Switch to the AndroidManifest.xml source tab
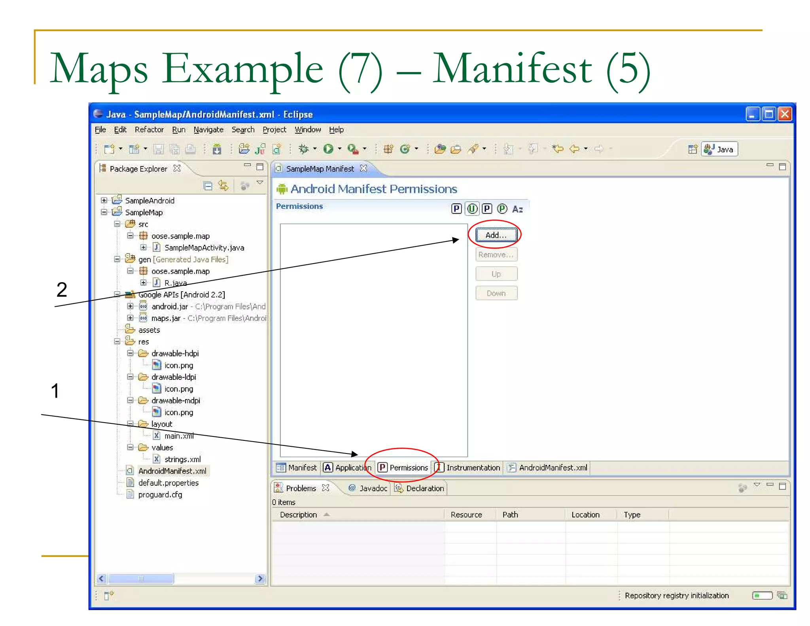 pyautogui.click(x=547, y=467)
